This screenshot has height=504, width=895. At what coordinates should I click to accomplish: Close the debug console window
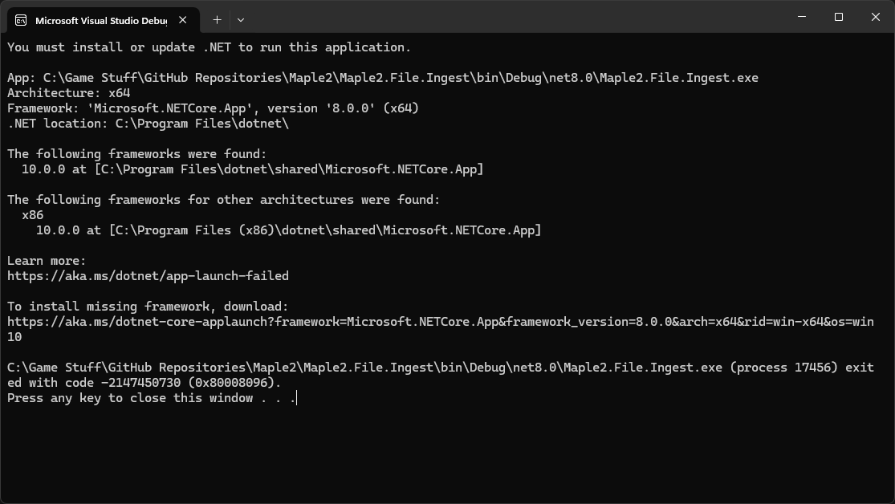point(875,17)
